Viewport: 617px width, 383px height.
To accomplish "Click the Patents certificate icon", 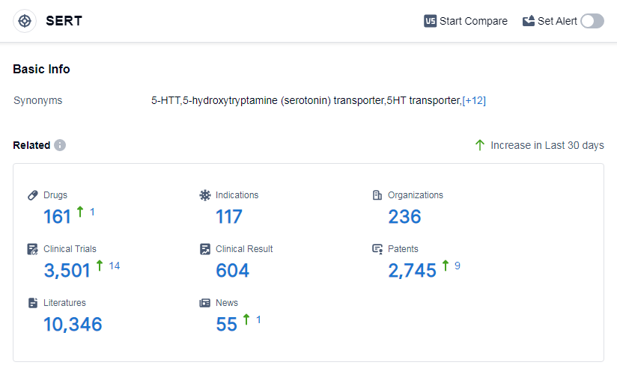I will (x=377, y=249).
